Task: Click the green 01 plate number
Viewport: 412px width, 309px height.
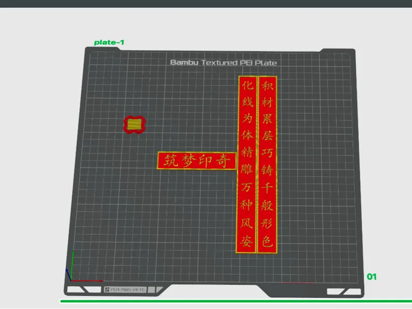Action: point(371,277)
